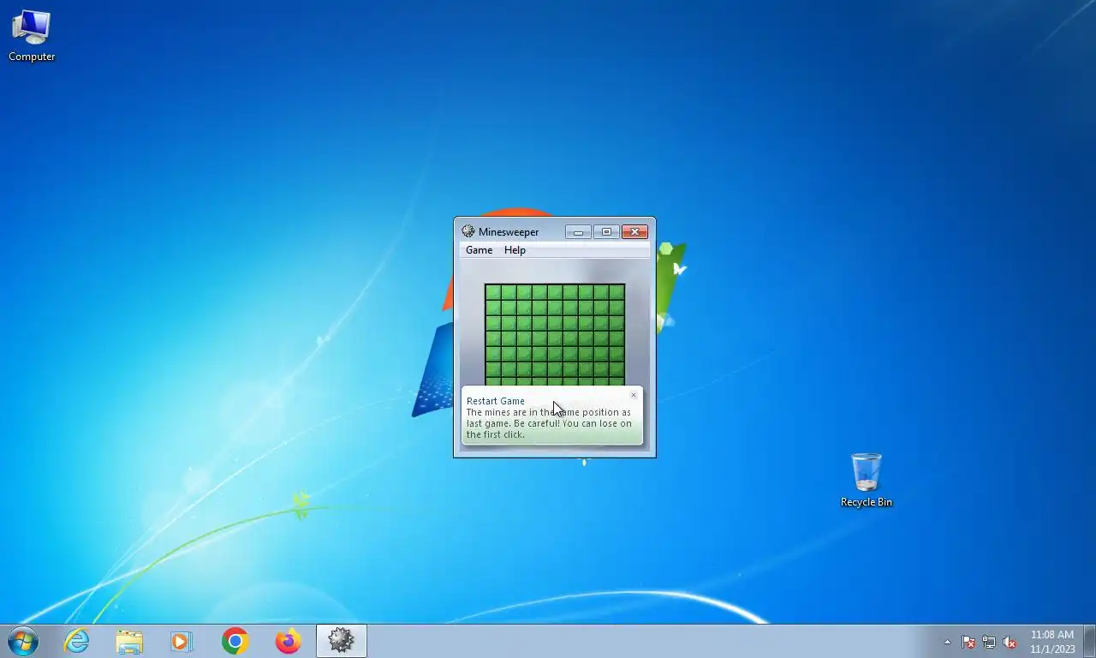This screenshot has width=1096, height=658.
Task: Open Windows Explorer from the taskbar
Action: [x=129, y=641]
